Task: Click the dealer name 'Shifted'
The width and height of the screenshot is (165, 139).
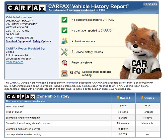Action: pos(10,52)
